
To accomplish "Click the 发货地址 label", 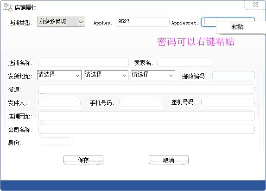I will pyautogui.click(x=20, y=76).
